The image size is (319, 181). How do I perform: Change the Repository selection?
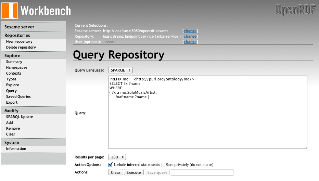pyautogui.click(x=190, y=36)
